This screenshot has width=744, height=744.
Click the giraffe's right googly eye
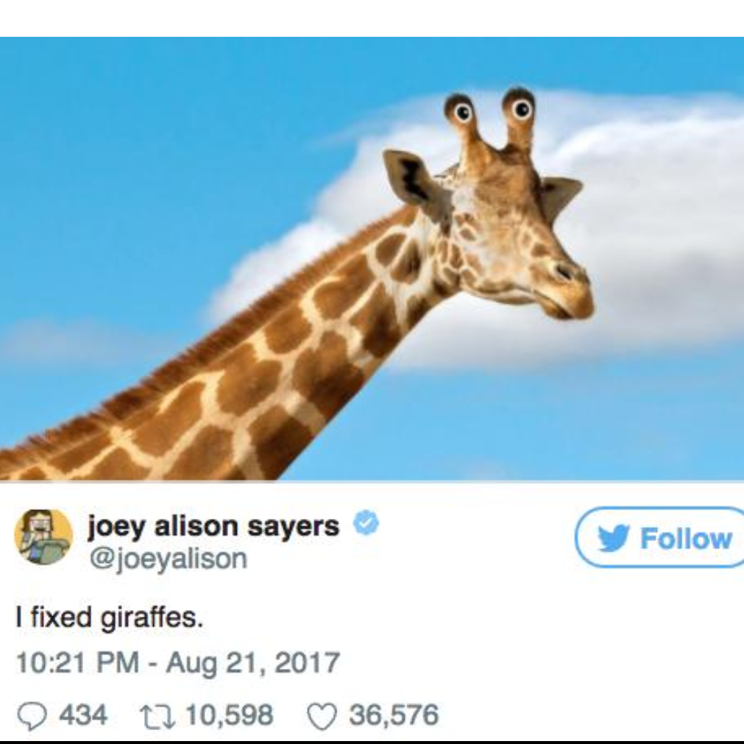520,109
